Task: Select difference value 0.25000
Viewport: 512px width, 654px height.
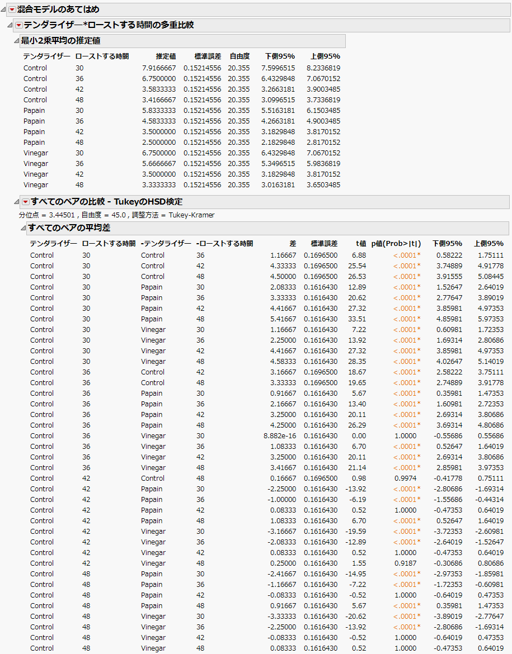Action: [283, 563]
